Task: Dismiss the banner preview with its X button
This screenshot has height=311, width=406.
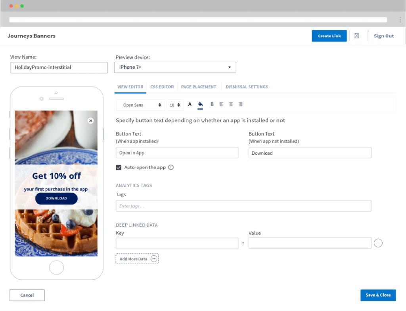Action: click(90, 120)
